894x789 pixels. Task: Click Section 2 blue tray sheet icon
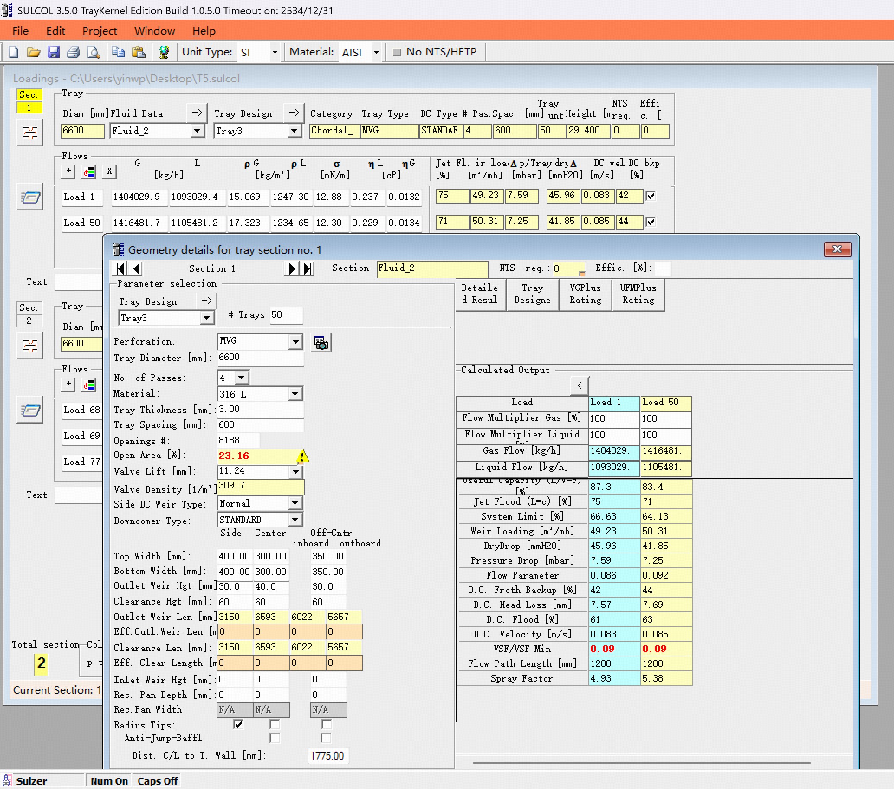pyautogui.click(x=30, y=410)
